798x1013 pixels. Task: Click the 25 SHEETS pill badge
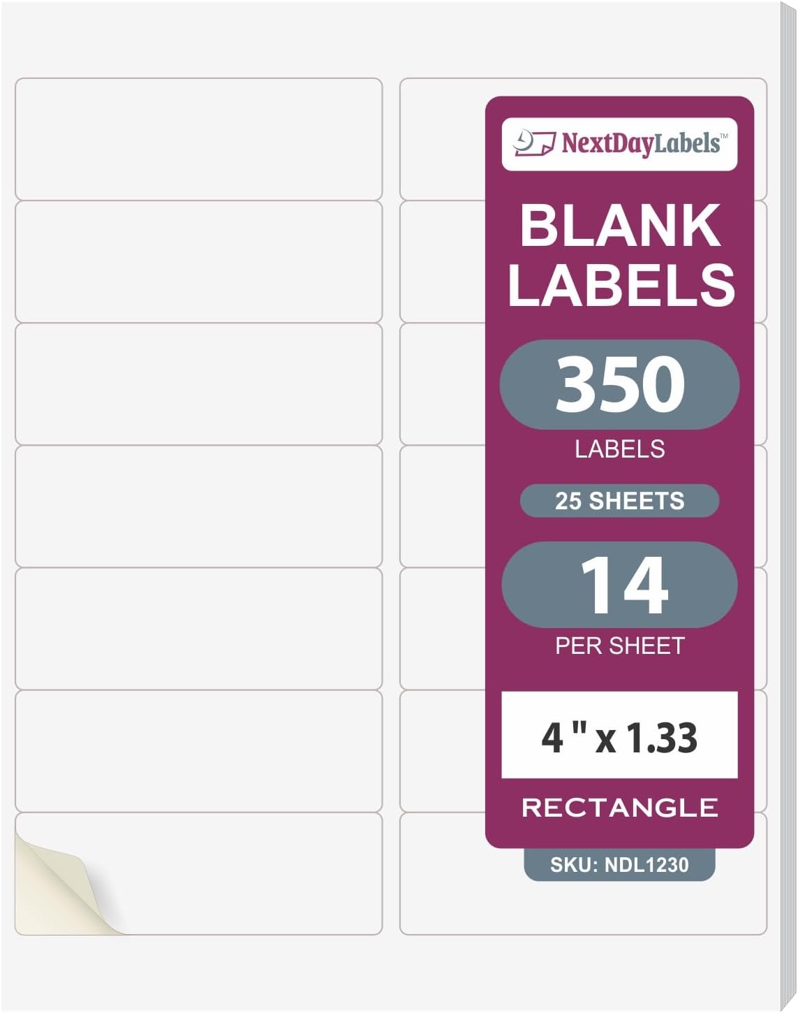[619, 501]
